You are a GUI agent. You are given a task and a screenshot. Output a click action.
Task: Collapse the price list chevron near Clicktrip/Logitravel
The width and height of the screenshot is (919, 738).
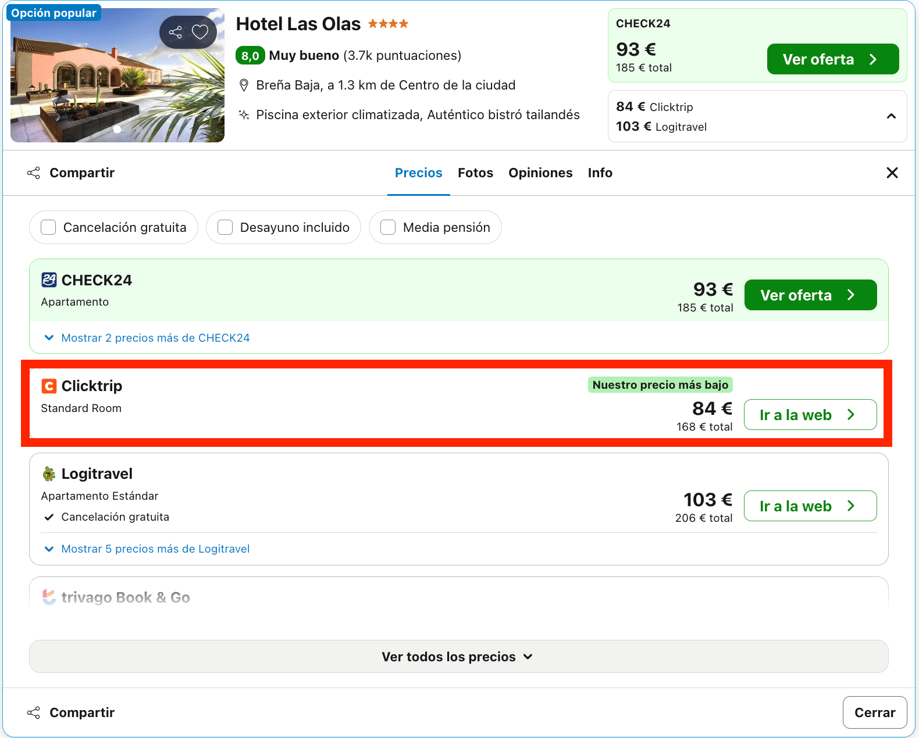(891, 116)
